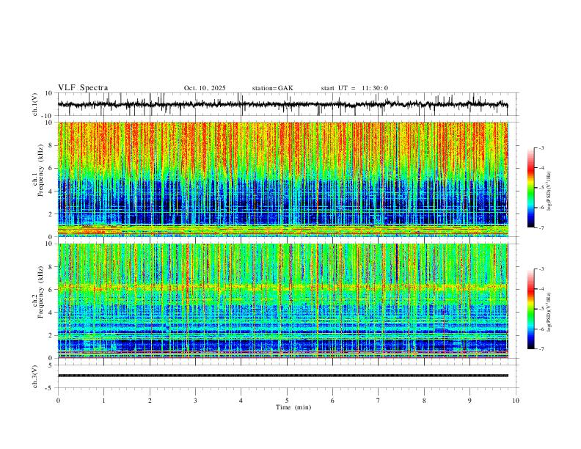
Task: Click the "4" kHz tick on ch.1 frequency axis
Action: [x=51, y=191]
